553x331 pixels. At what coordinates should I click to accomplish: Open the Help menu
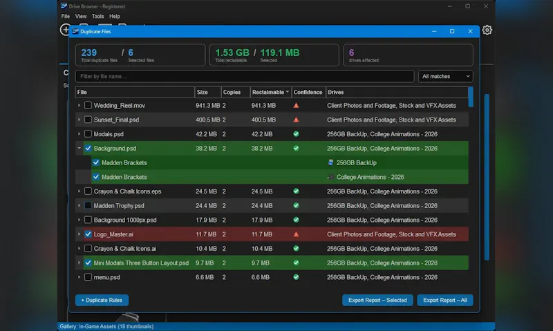point(114,16)
